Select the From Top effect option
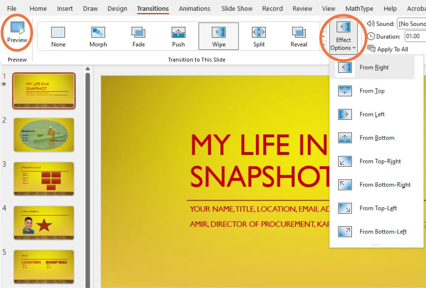This screenshot has height=288, width=426. [372, 91]
